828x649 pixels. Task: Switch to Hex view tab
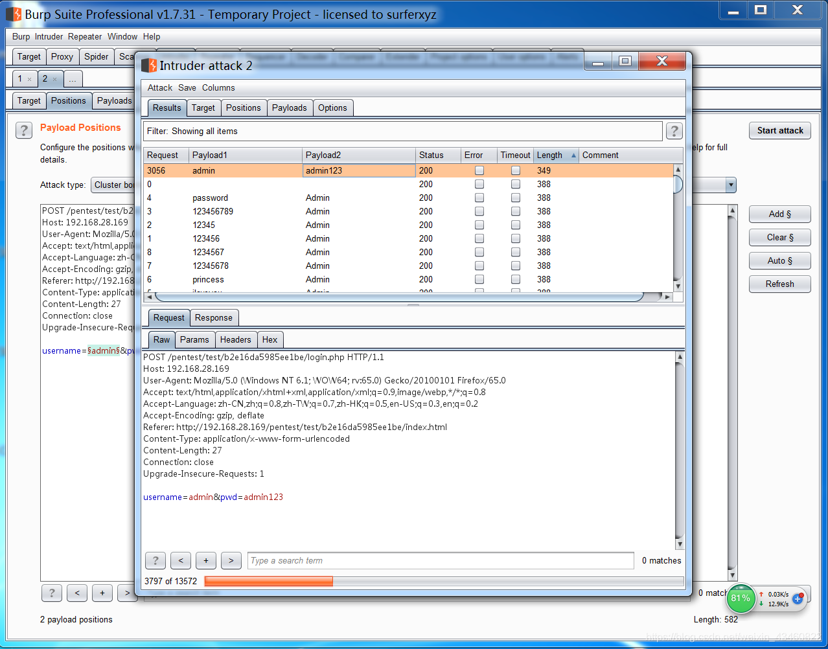click(x=270, y=339)
